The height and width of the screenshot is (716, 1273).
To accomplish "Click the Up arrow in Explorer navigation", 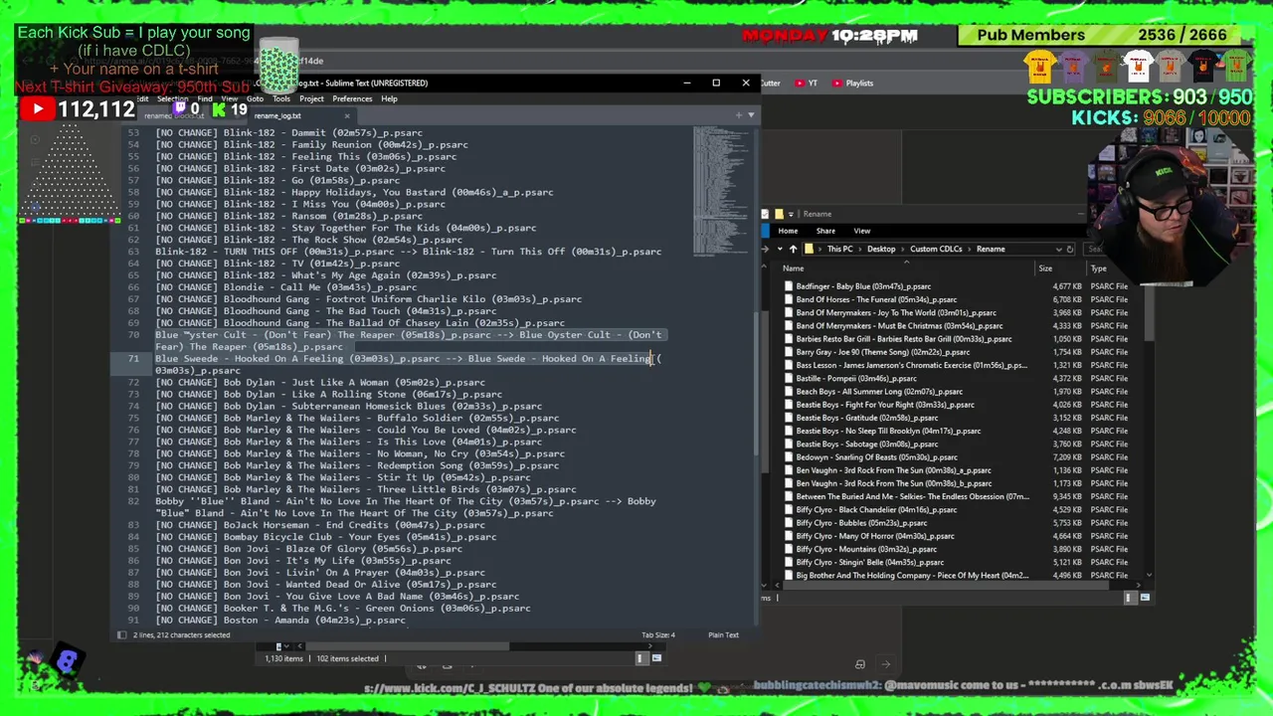I will [793, 249].
